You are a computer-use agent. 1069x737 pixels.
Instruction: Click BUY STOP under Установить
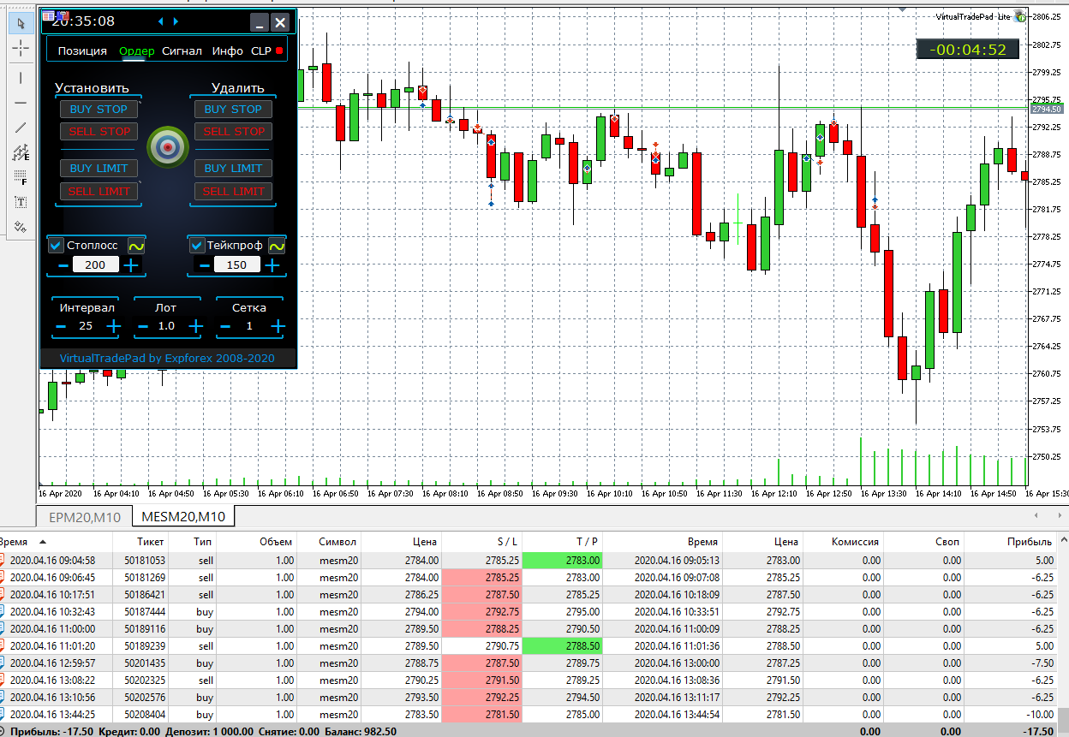pos(99,109)
